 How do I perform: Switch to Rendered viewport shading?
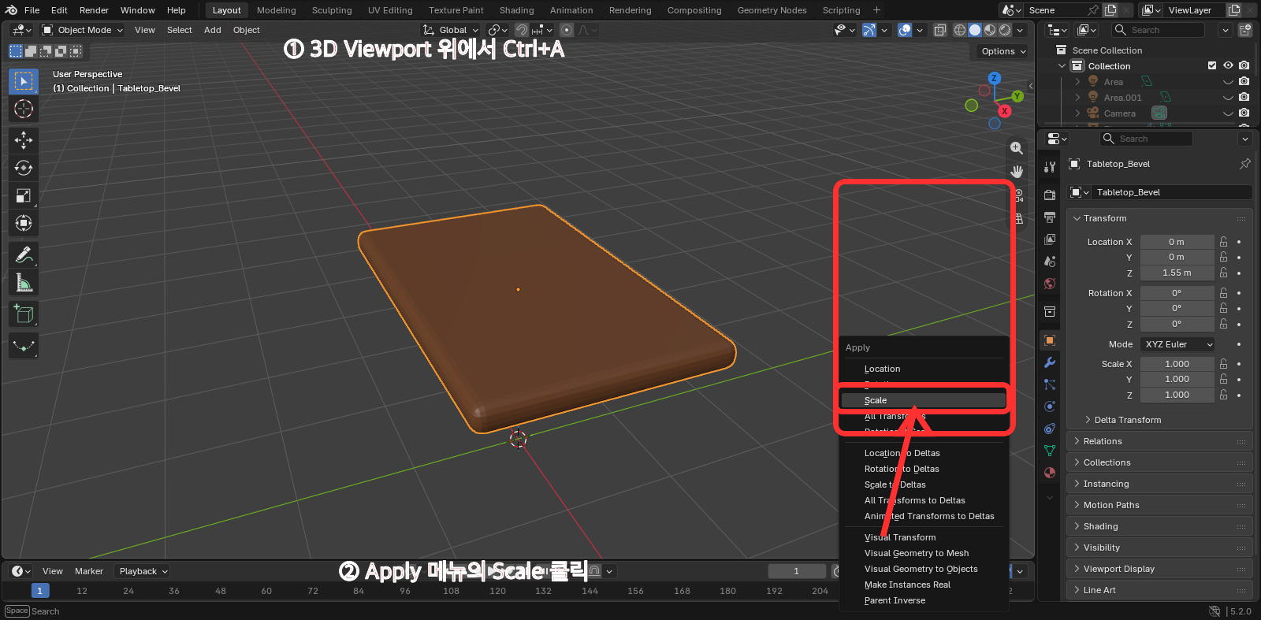pos(1005,30)
